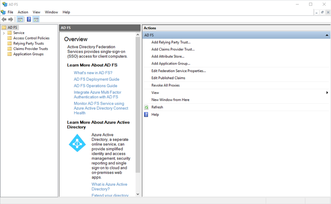
Task: Click the MMC icon left of File menu
Action: pyautogui.click(x=3, y=12)
